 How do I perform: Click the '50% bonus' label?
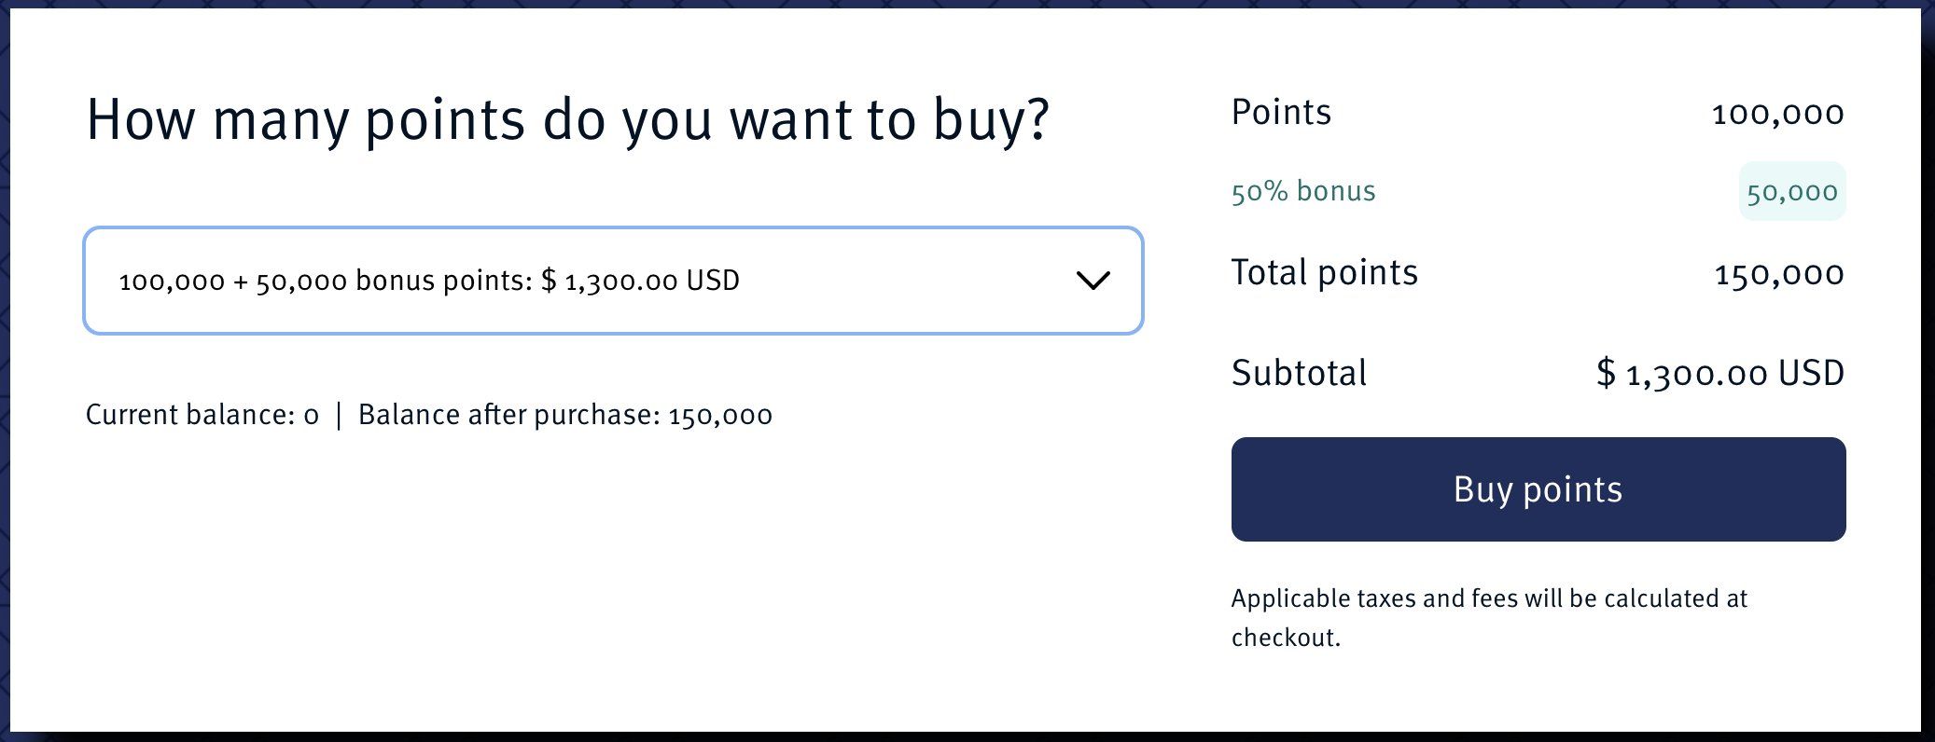1303,191
